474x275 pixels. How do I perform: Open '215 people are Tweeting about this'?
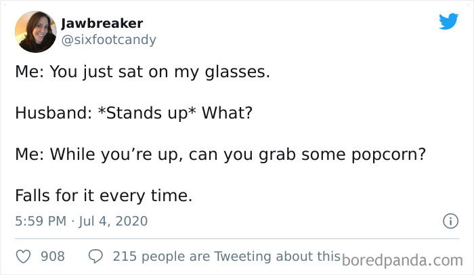click(227, 257)
